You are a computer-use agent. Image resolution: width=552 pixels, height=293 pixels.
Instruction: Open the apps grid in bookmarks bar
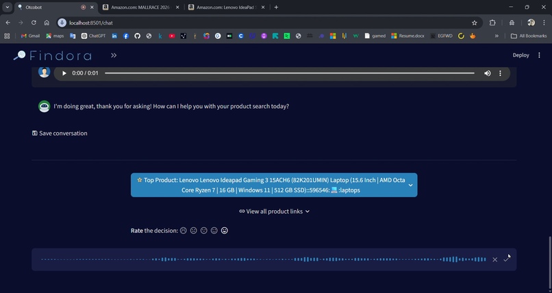(x=7, y=36)
